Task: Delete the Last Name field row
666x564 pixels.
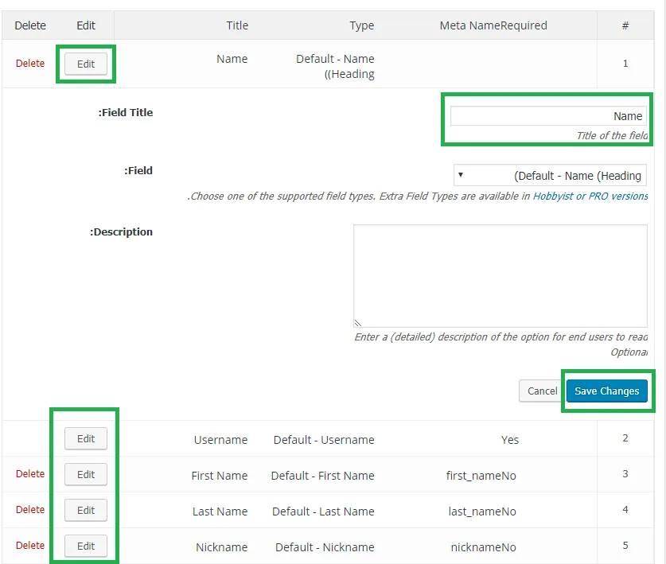Action: pyautogui.click(x=30, y=509)
